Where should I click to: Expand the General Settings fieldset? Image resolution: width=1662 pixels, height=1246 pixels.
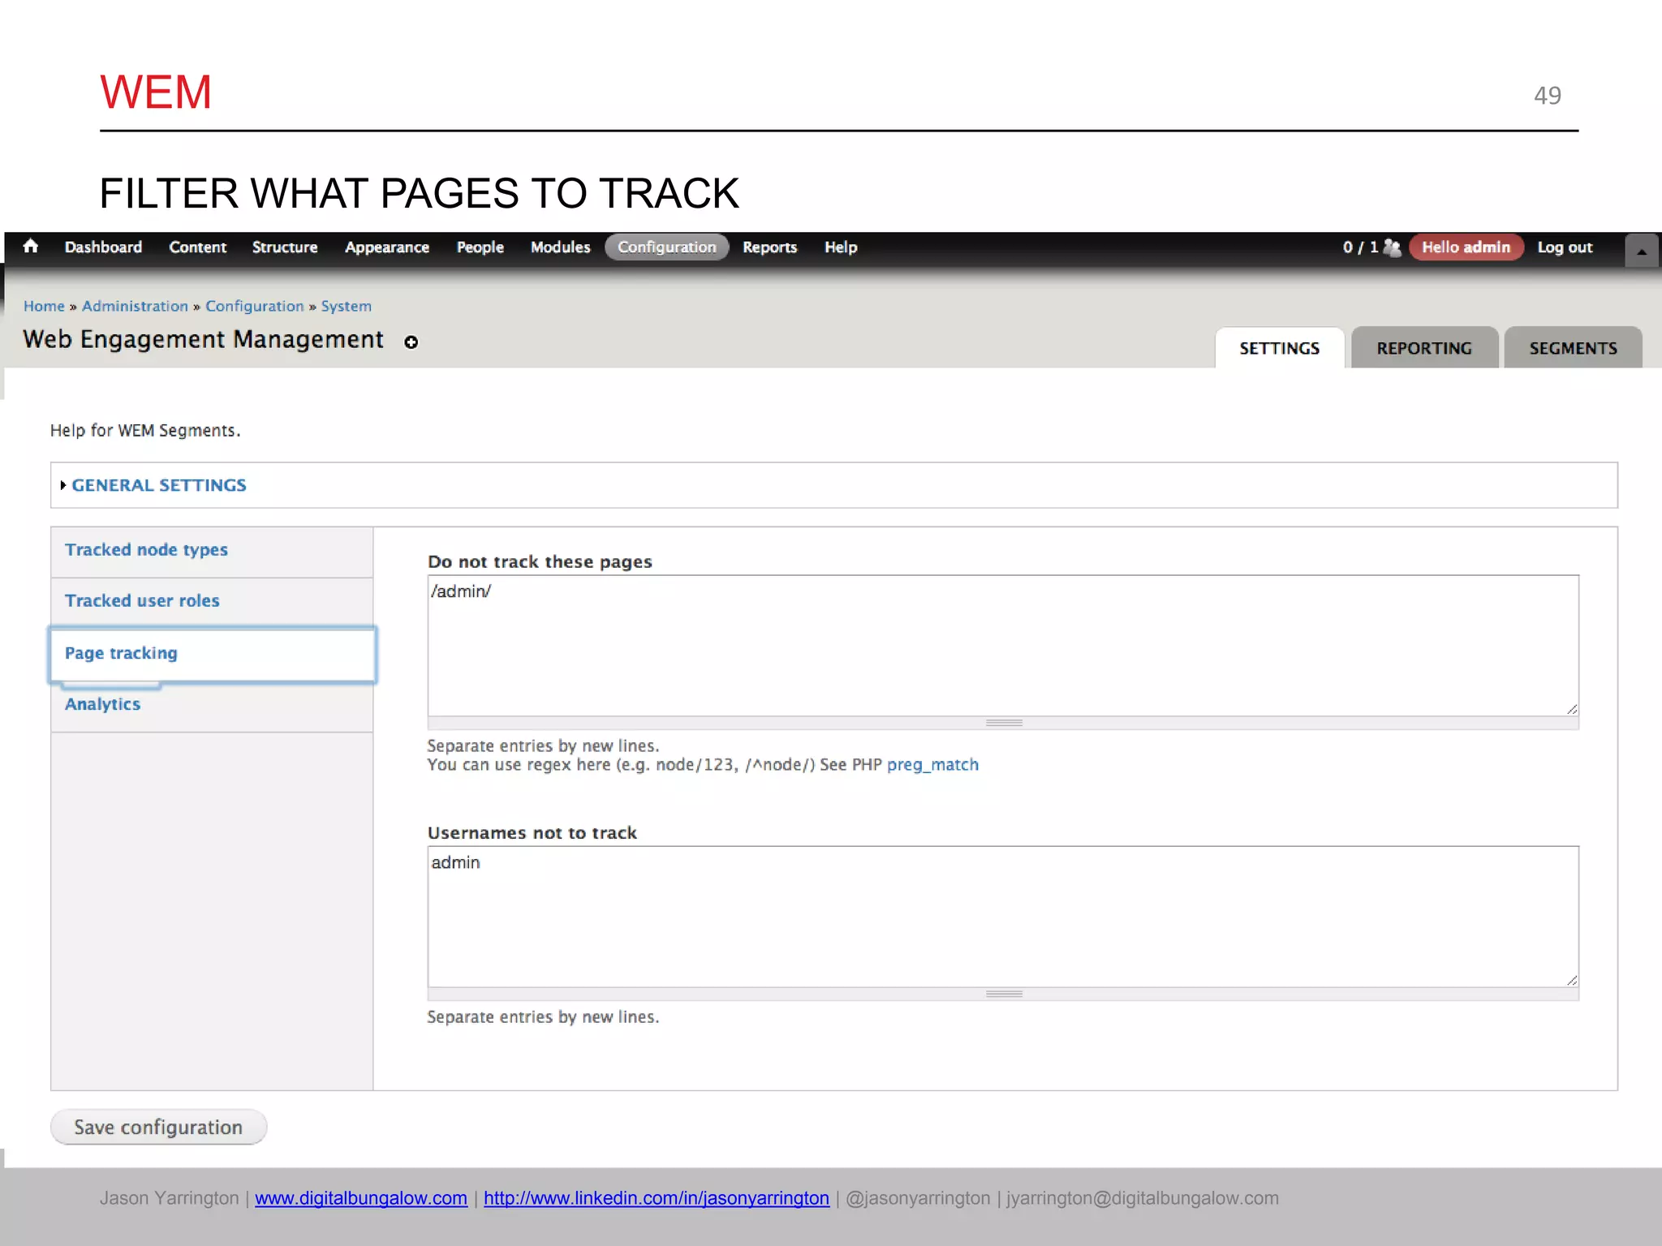159,485
